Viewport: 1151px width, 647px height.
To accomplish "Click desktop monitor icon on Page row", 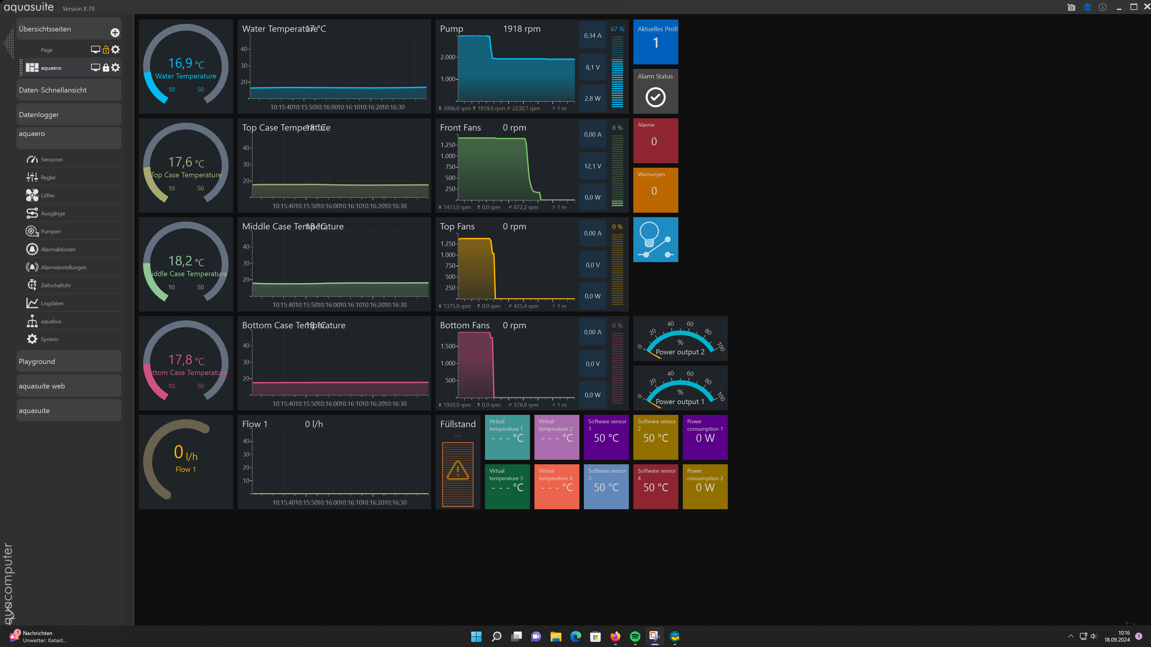I will point(95,49).
